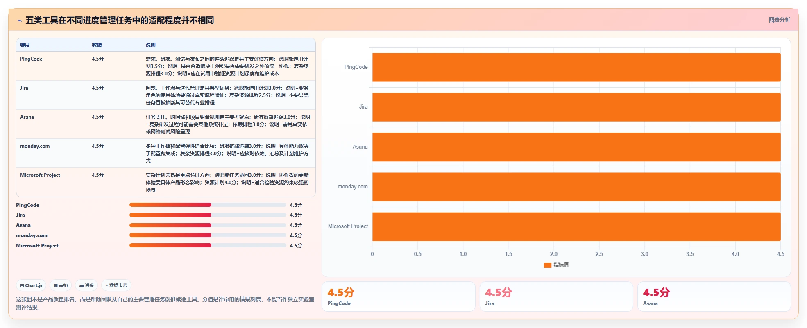
Task: Click the 说明 column header
Action: (x=151, y=45)
